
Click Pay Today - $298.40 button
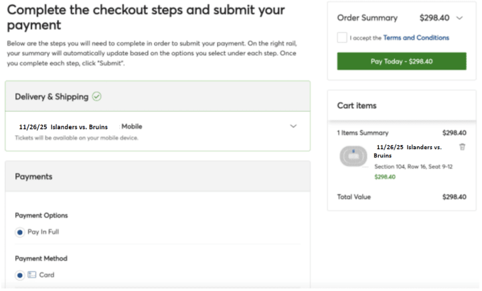tap(402, 61)
